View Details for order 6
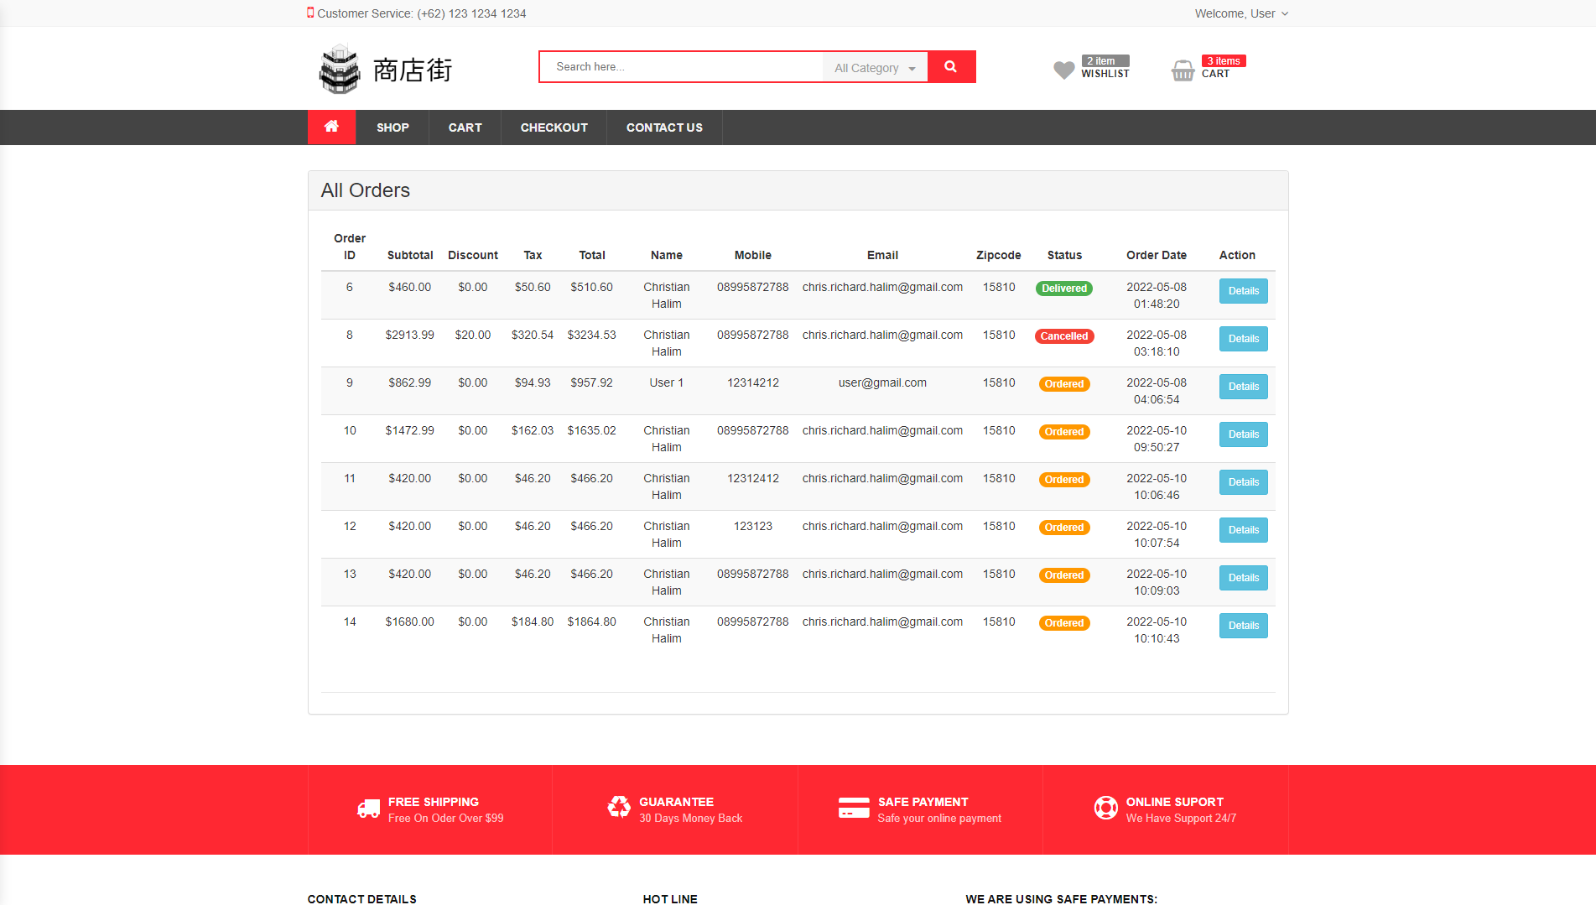1596x905 pixels. 1243,291
